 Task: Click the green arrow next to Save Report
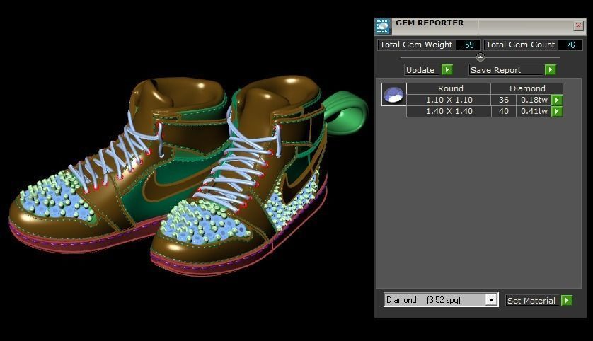click(551, 70)
